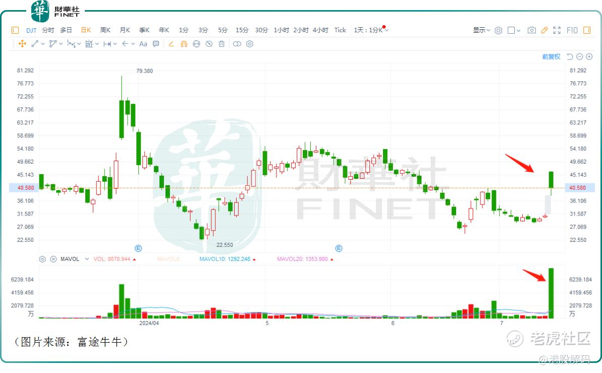Toggle the left sidebar panel icon
602x373 pixels.
tap(15, 30)
